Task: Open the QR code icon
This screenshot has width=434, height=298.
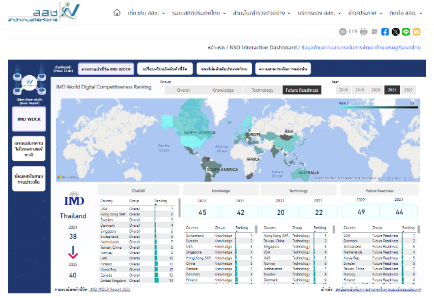Action: point(374,32)
